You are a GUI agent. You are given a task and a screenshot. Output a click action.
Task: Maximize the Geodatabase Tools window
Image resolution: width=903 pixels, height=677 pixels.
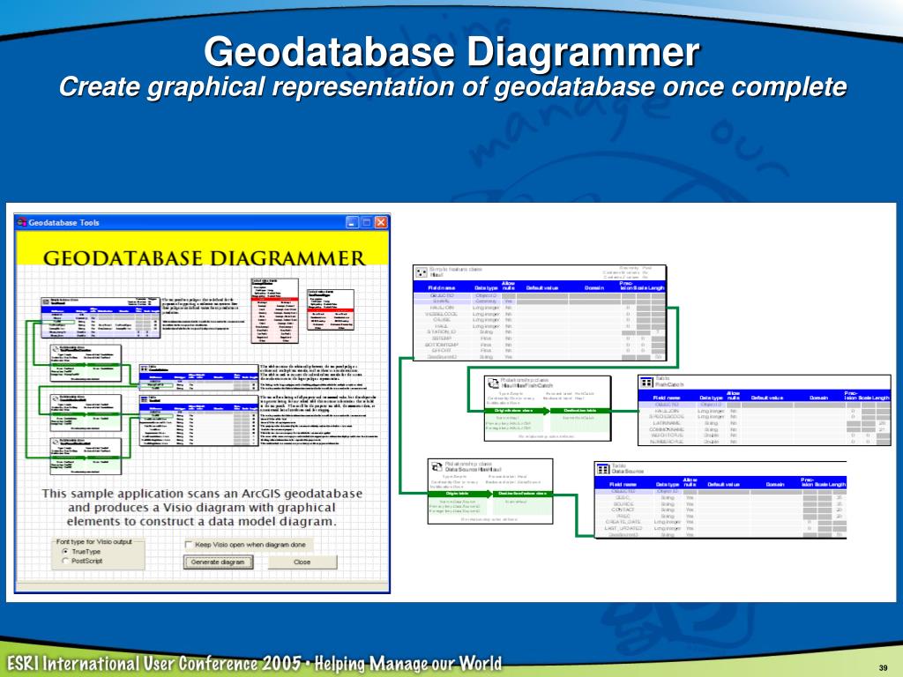(x=367, y=222)
